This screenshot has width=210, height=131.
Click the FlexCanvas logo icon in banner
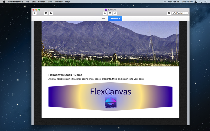pyautogui.click(x=111, y=102)
